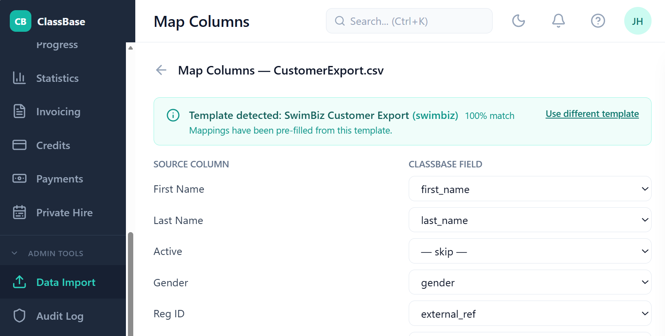Click the Data Import upload icon
The width and height of the screenshot is (665, 336).
coord(19,282)
